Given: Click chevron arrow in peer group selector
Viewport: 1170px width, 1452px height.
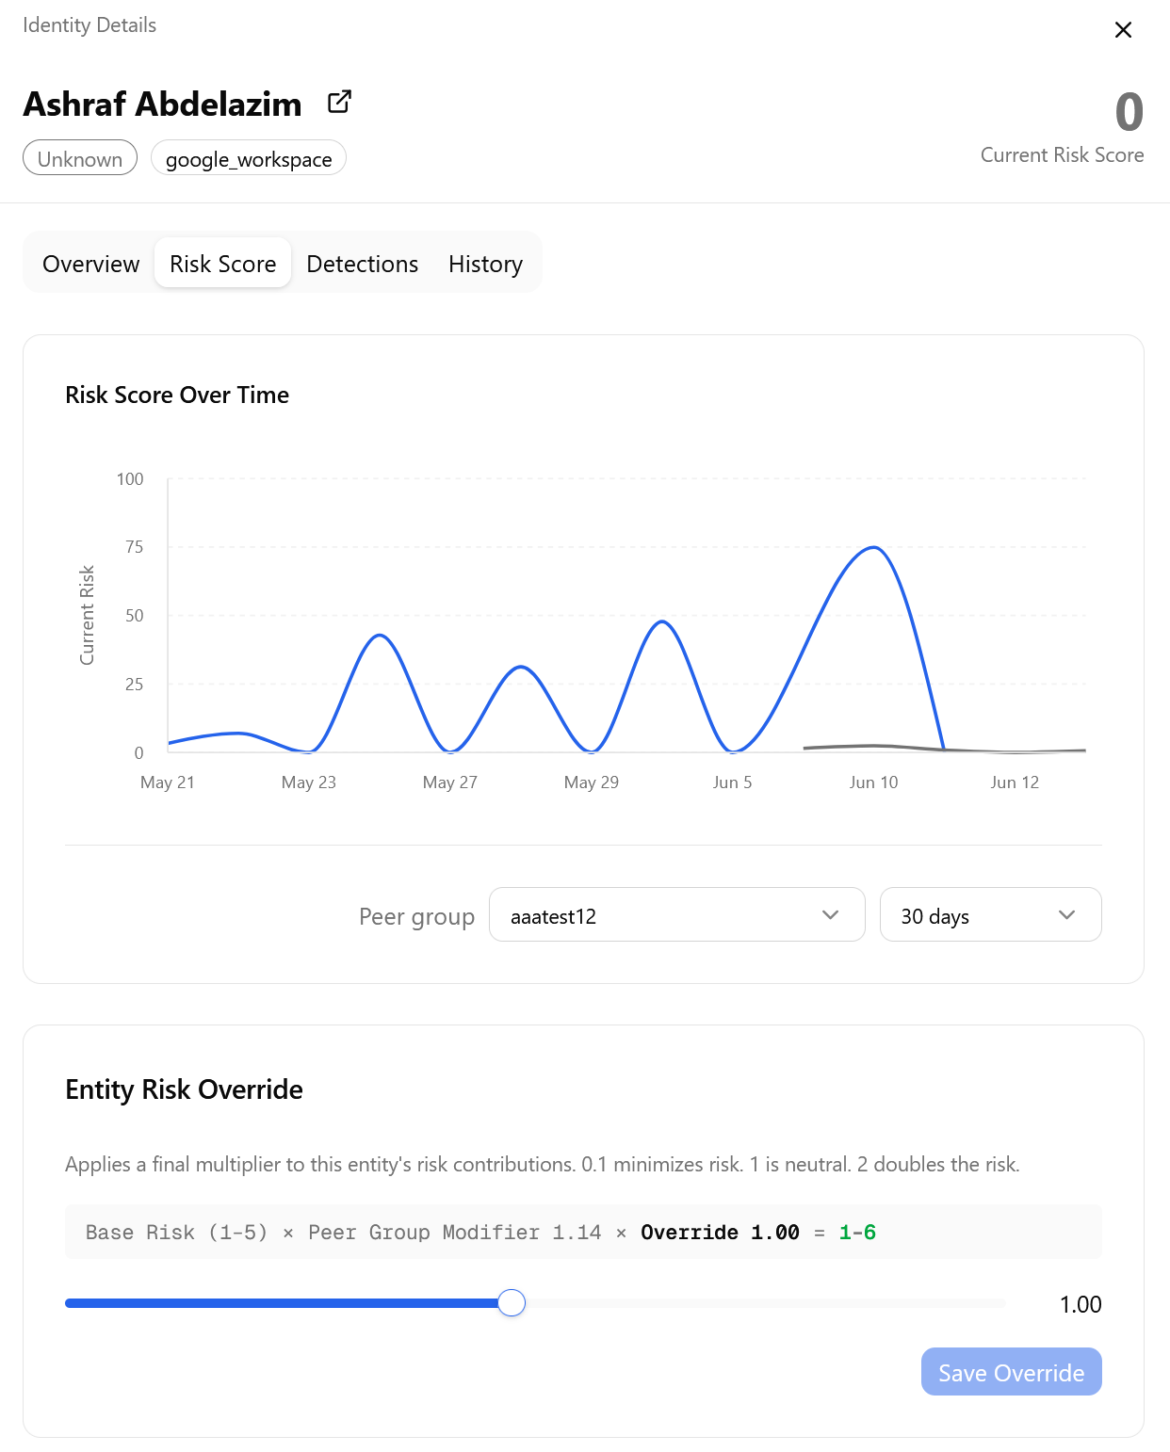Looking at the screenshot, I should pyautogui.click(x=830, y=915).
